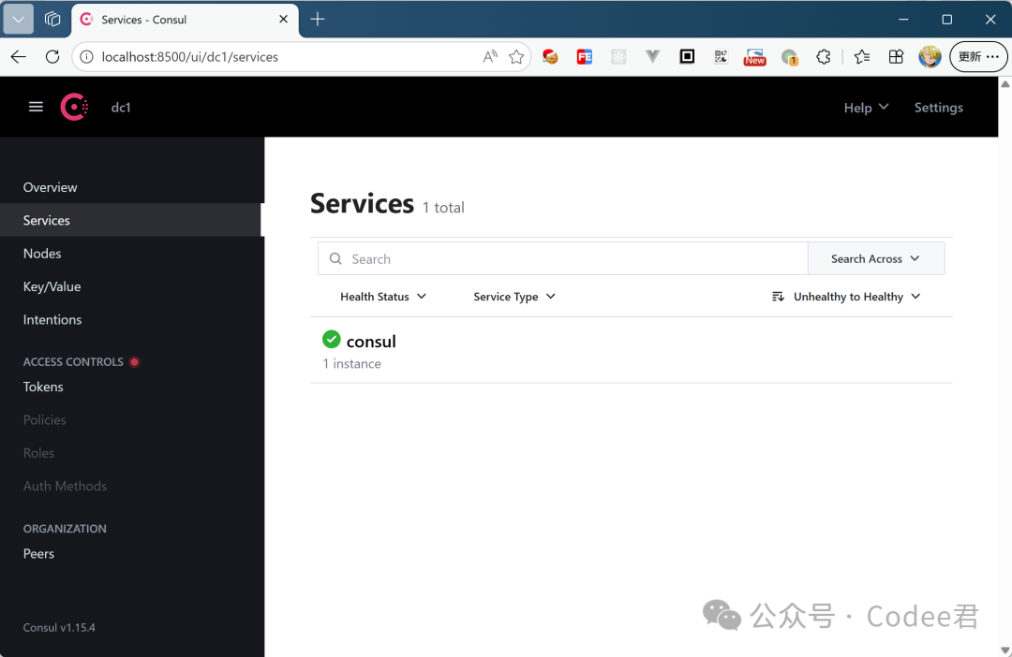Click the page vertical scrollbar
Image resolution: width=1012 pixels, height=657 pixels.
tap(1005, 368)
